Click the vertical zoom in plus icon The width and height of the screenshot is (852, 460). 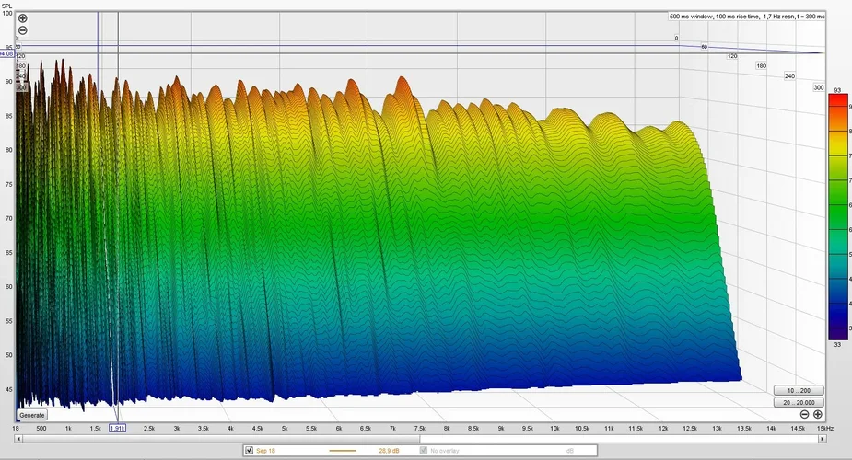[23, 18]
